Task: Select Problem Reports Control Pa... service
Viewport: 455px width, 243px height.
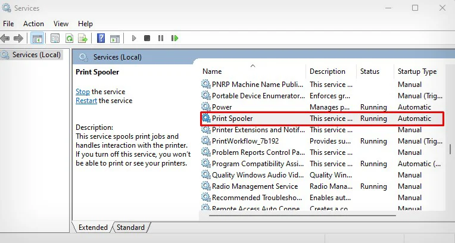Action: (x=258, y=152)
